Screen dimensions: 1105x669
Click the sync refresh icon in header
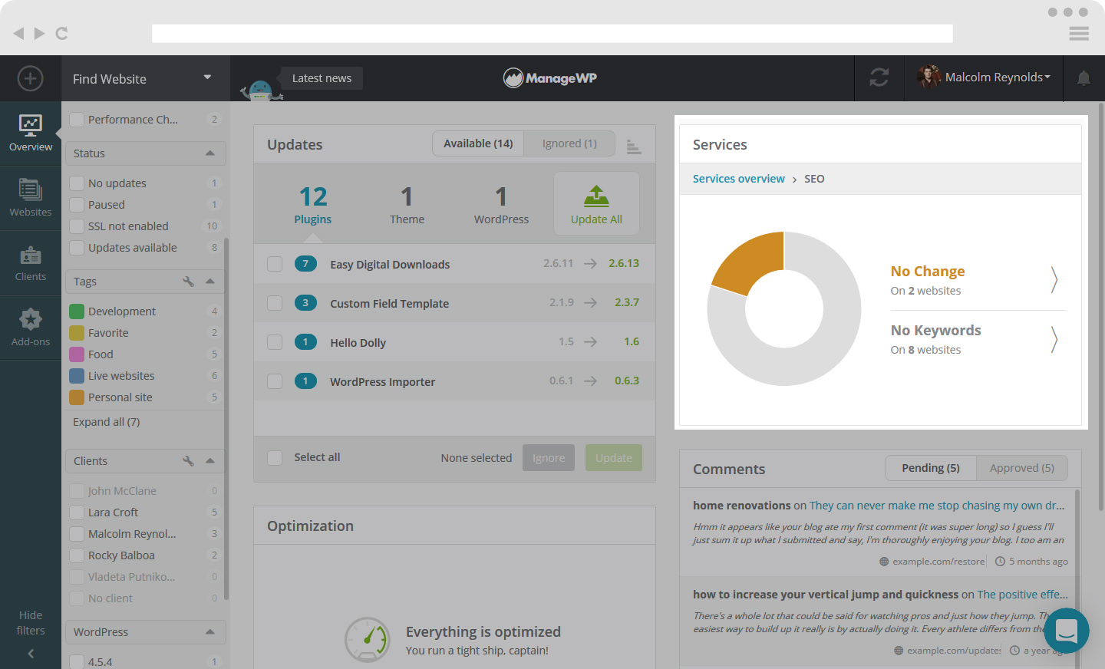click(x=879, y=77)
